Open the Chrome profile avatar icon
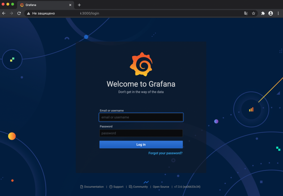283x196 pixels. tap(271, 13)
